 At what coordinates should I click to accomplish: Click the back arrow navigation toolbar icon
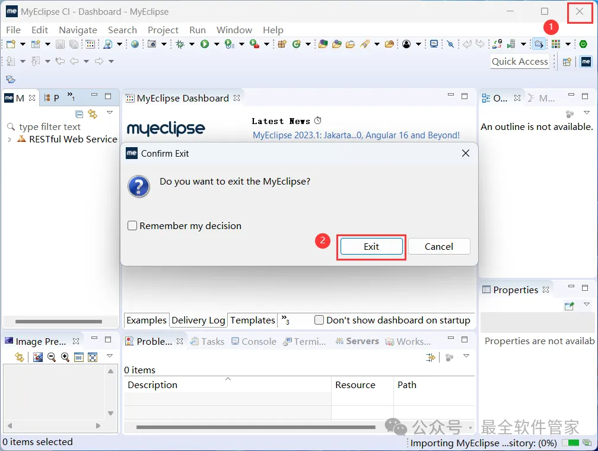pos(74,61)
